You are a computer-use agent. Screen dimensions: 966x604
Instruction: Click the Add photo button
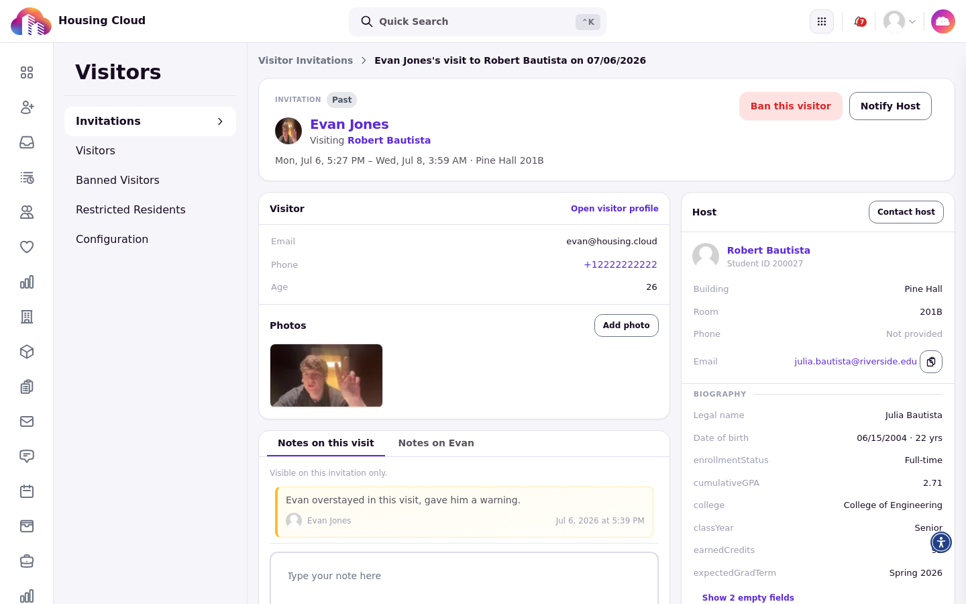[627, 325]
